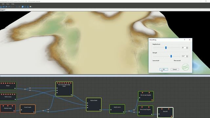
Task: Select the Invert mask node
Action: coord(28,109)
